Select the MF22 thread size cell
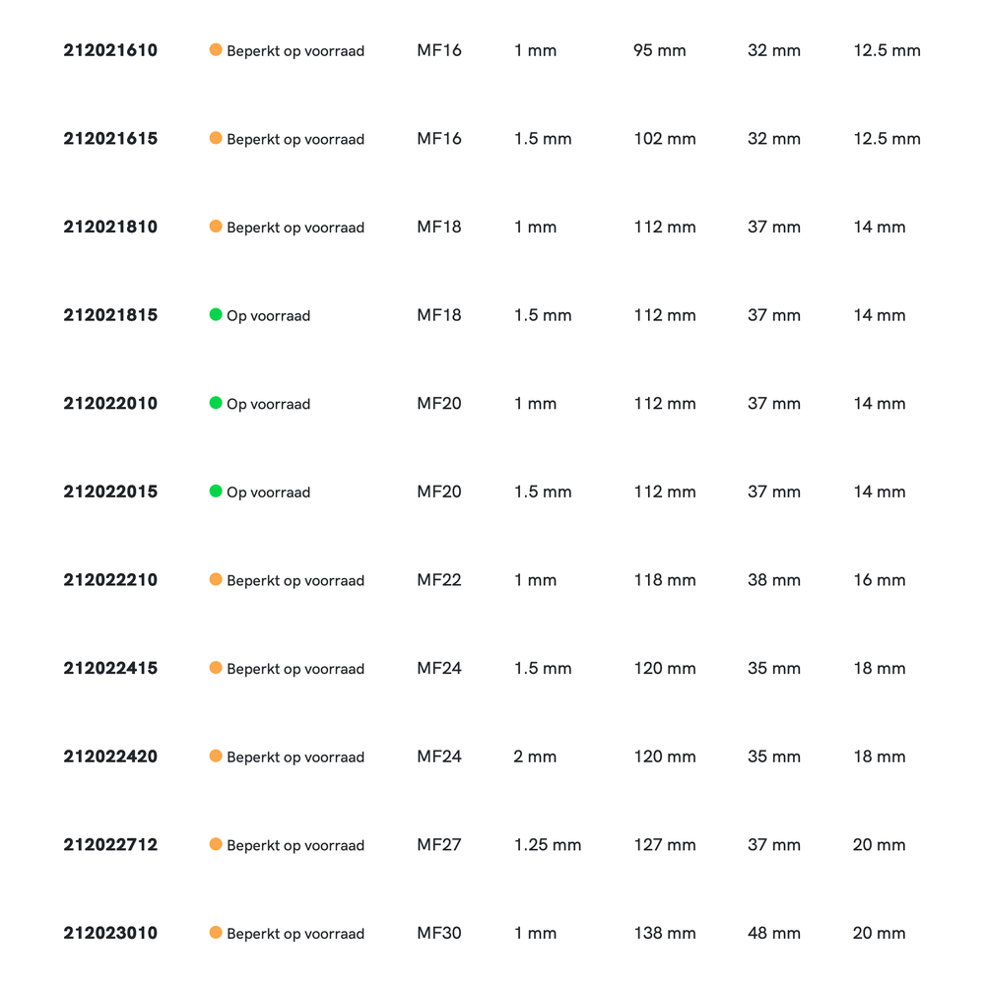Viewport: 985px width, 985px height. click(439, 580)
